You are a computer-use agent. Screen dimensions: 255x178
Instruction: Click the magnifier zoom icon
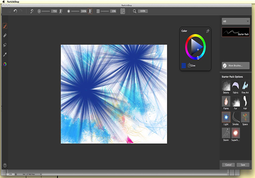[134, 11]
